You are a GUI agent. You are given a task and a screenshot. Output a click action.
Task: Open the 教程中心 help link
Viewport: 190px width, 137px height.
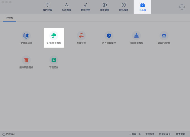[x=9, y=134]
